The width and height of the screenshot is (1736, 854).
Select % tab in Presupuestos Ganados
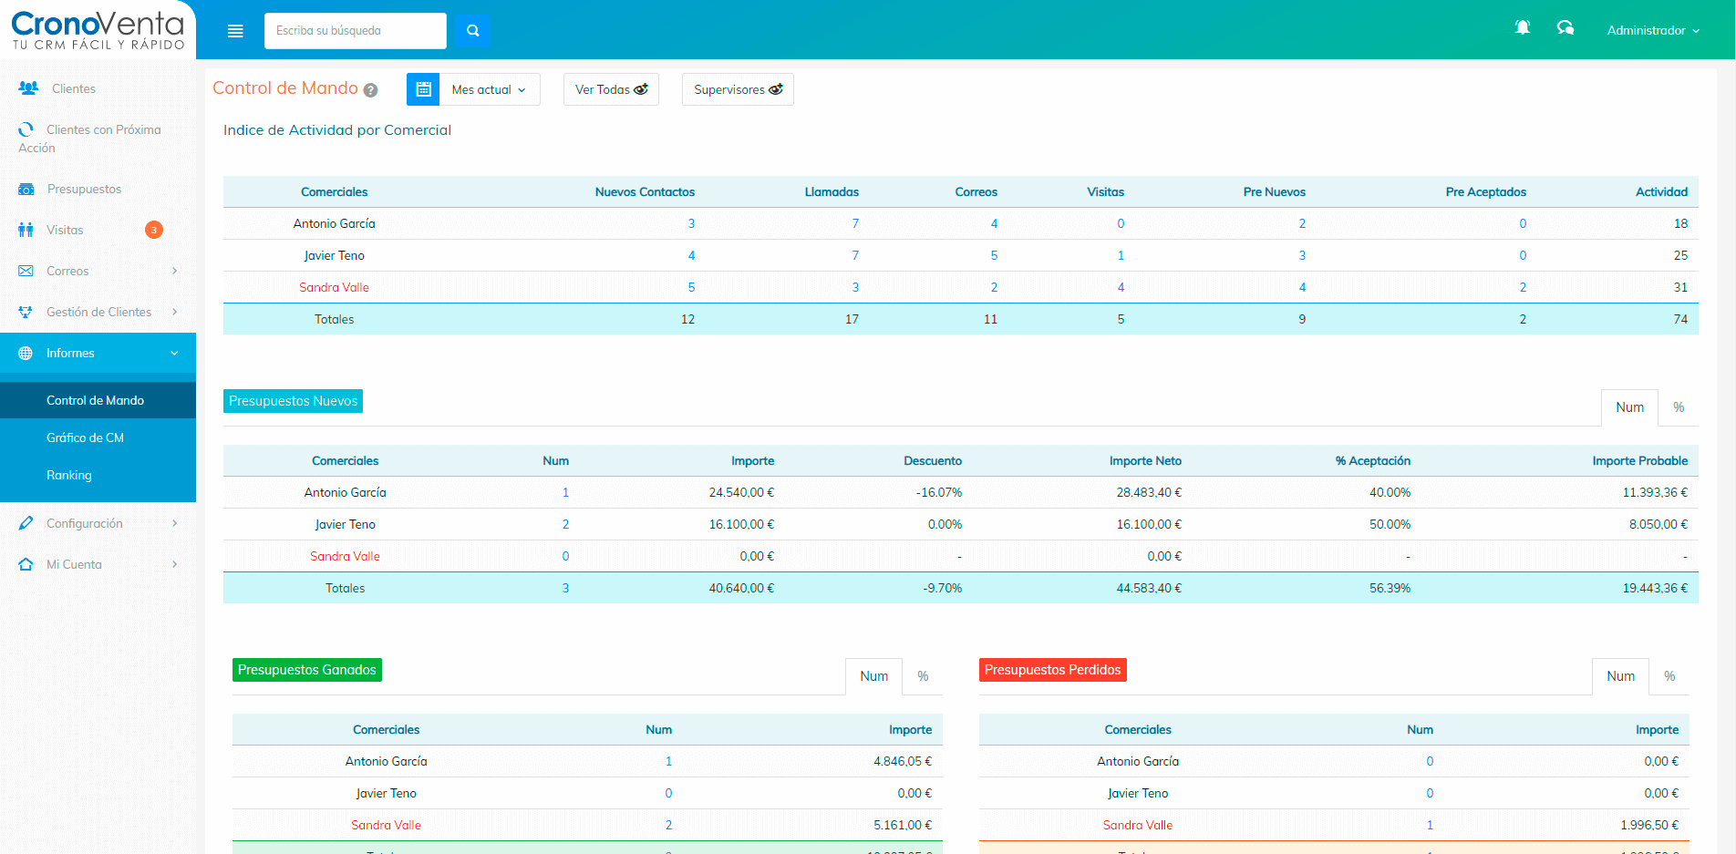click(x=923, y=676)
